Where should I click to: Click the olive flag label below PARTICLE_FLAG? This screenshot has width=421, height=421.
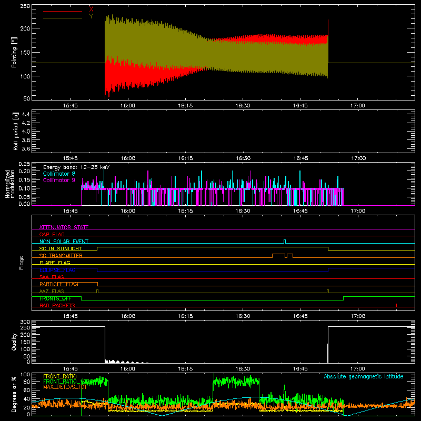(52, 291)
